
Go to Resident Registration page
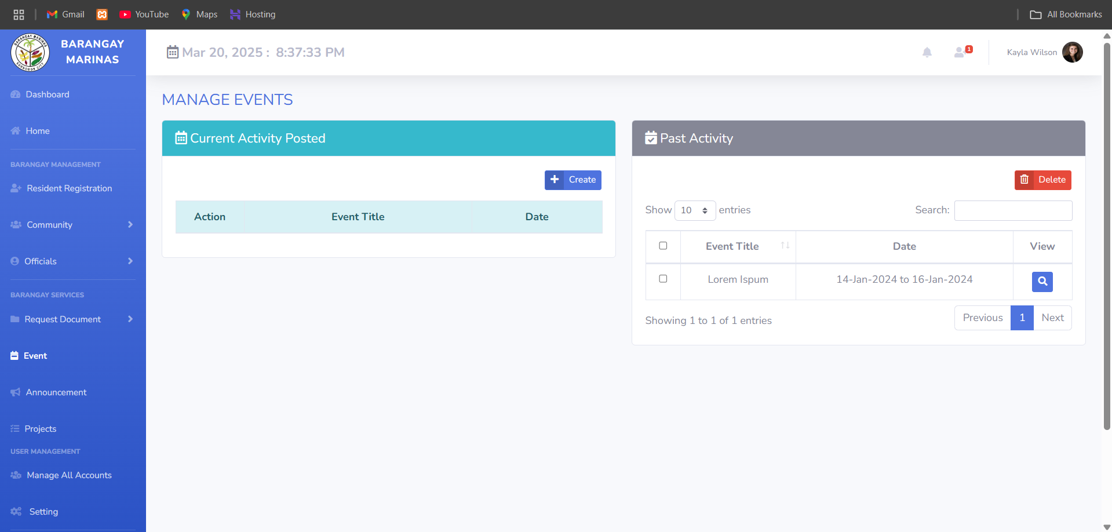click(x=69, y=188)
